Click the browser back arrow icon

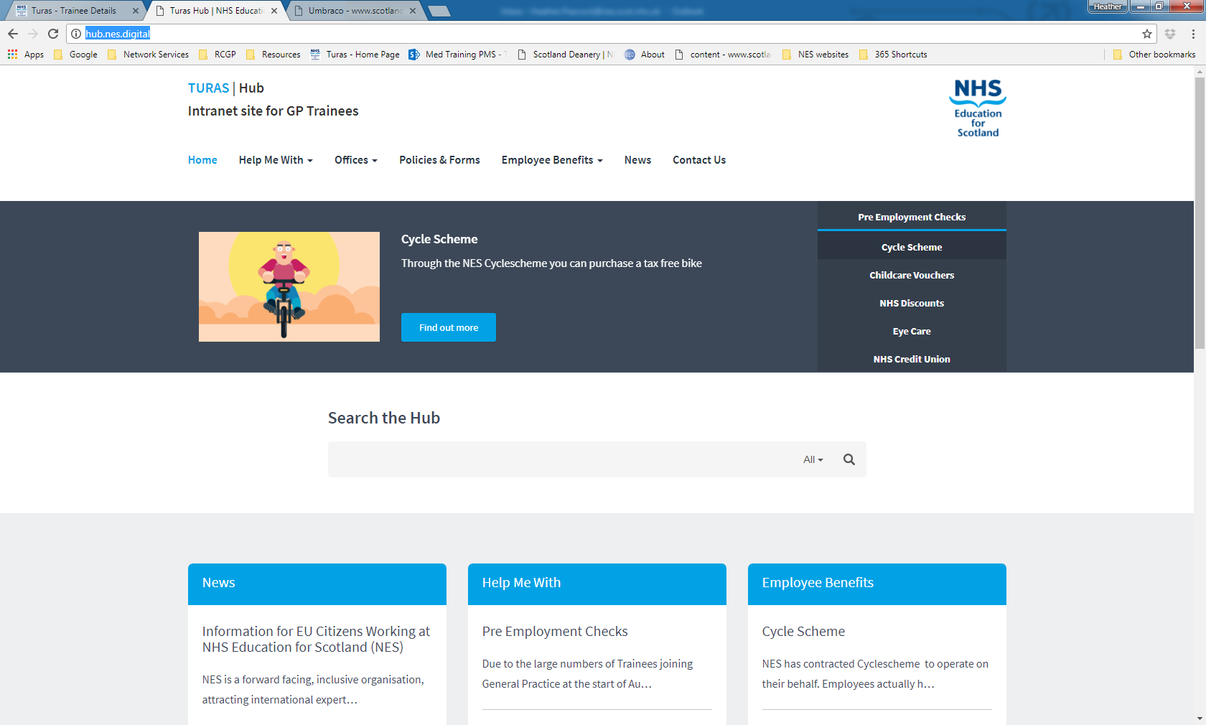coord(13,34)
